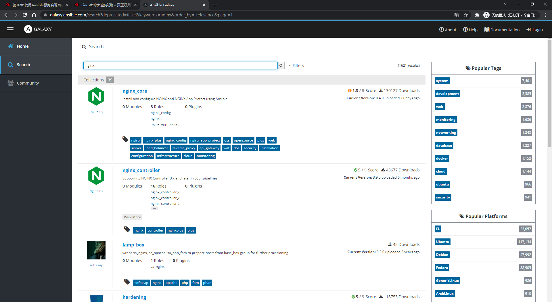Screen dimensions: 552x302
Task: Focus the nginx search input field
Action: 181,66
